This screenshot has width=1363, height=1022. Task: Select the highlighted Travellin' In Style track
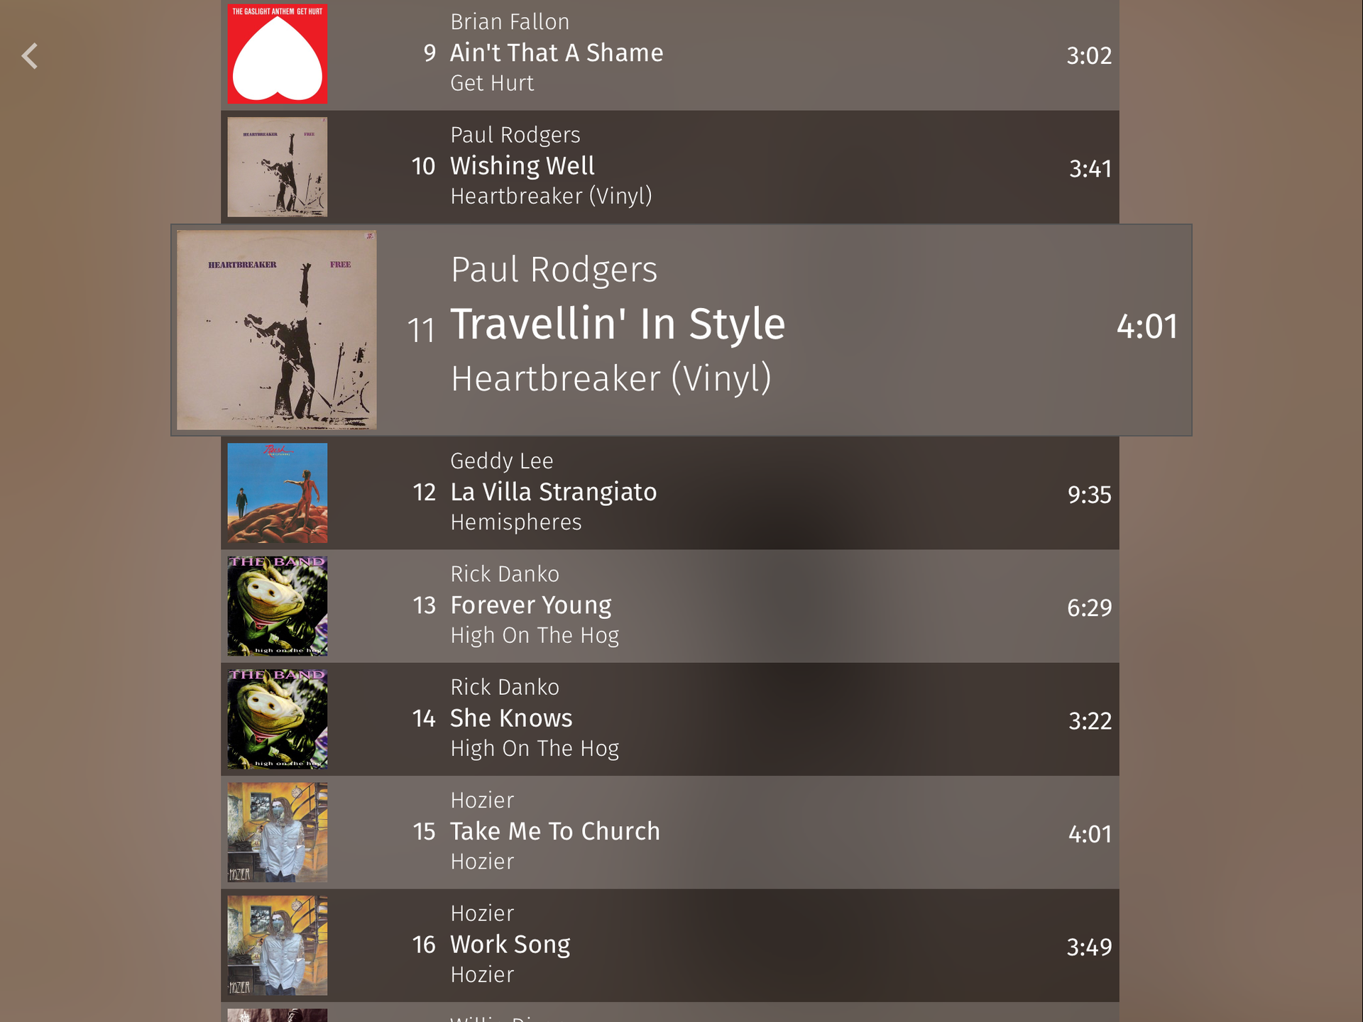point(681,330)
